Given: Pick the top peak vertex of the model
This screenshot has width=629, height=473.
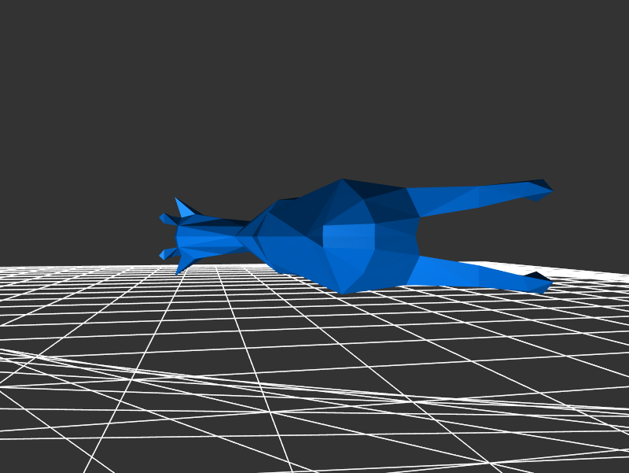Looking at the screenshot, I should [341, 179].
